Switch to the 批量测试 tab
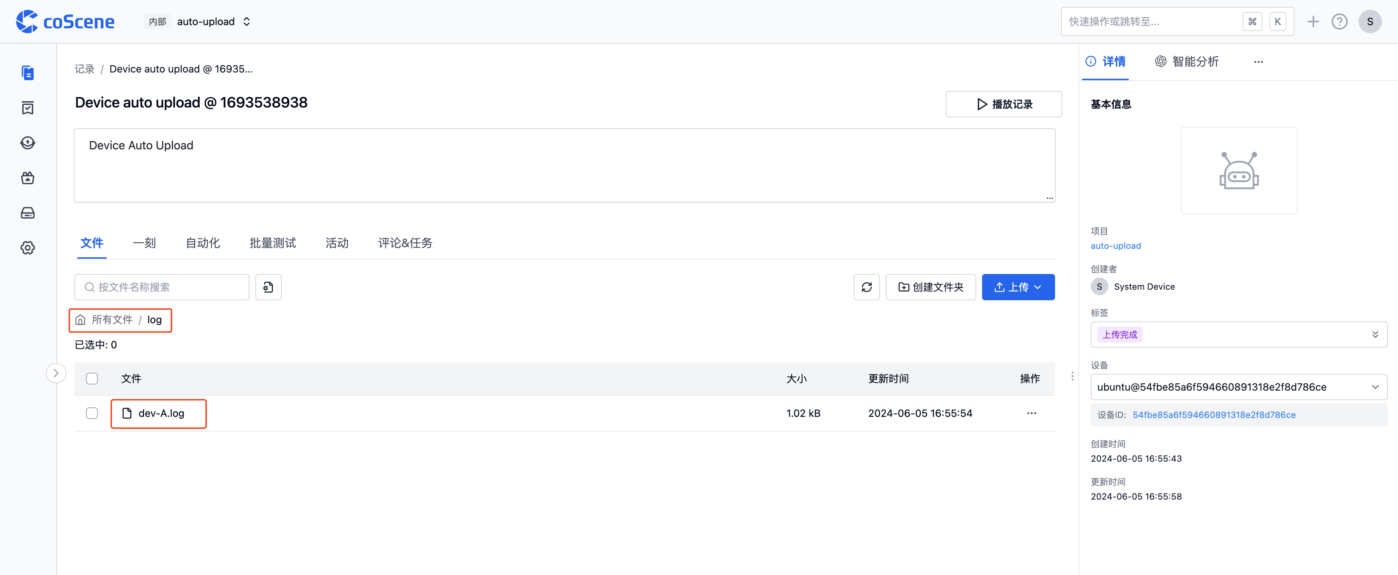The image size is (1398, 575). [273, 243]
